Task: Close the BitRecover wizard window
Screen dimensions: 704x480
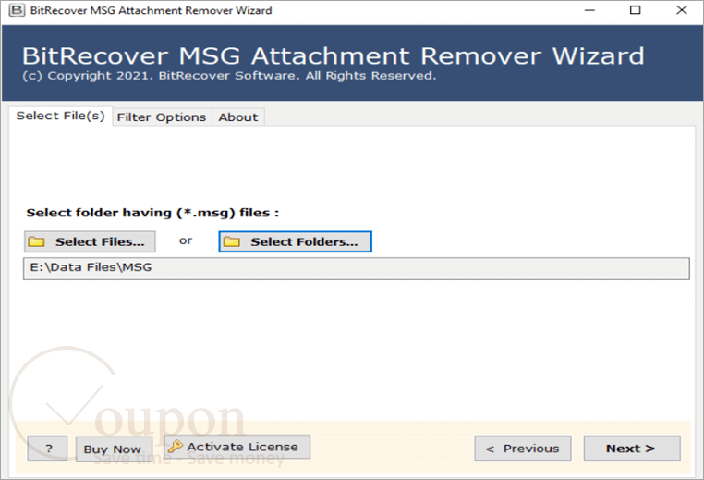Action: tap(681, 10)
